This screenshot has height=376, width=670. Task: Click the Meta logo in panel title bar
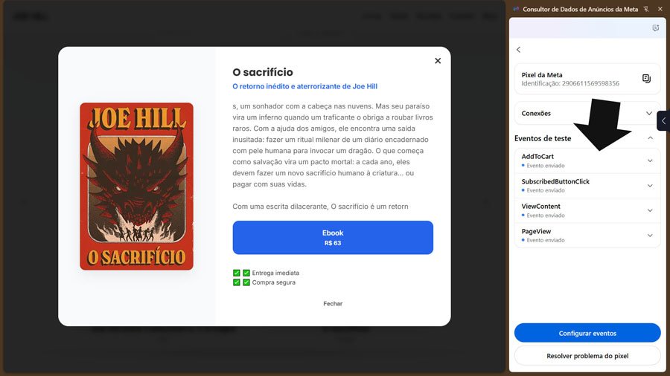[516, 9]
